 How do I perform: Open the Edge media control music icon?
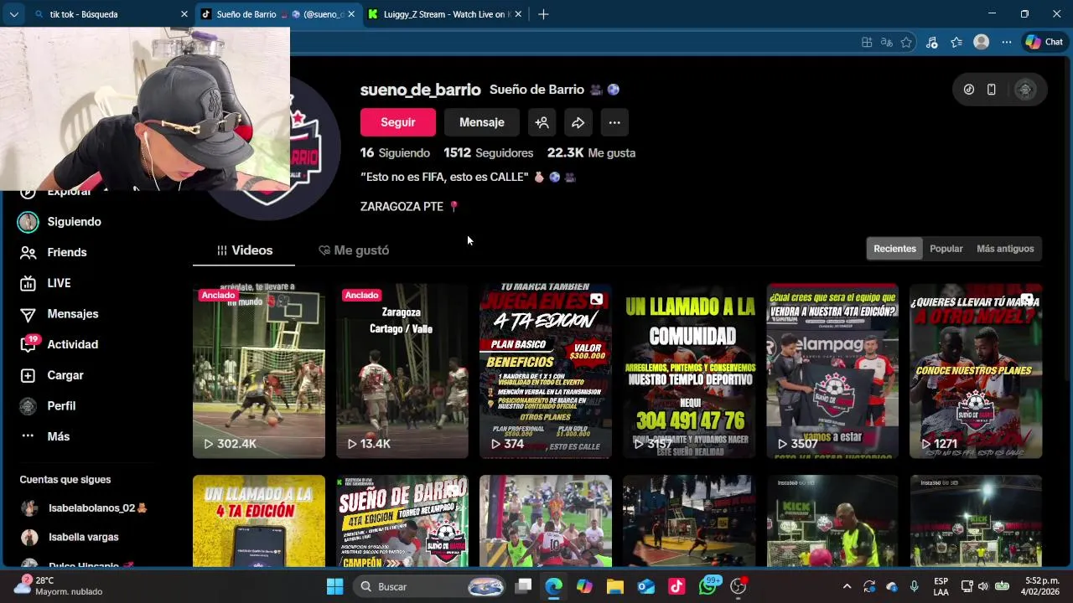[931, 42]
